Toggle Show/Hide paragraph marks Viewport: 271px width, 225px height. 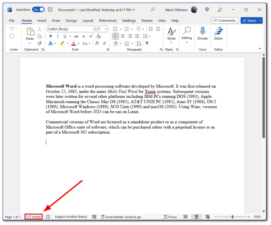click(x=147, y=43)
